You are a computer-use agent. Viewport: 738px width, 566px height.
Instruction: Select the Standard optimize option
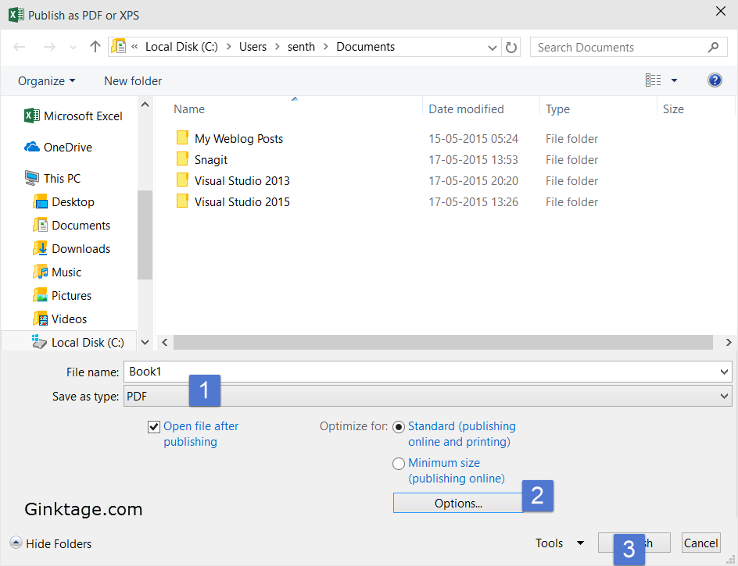pyautogui.click(x=399, y=426)
